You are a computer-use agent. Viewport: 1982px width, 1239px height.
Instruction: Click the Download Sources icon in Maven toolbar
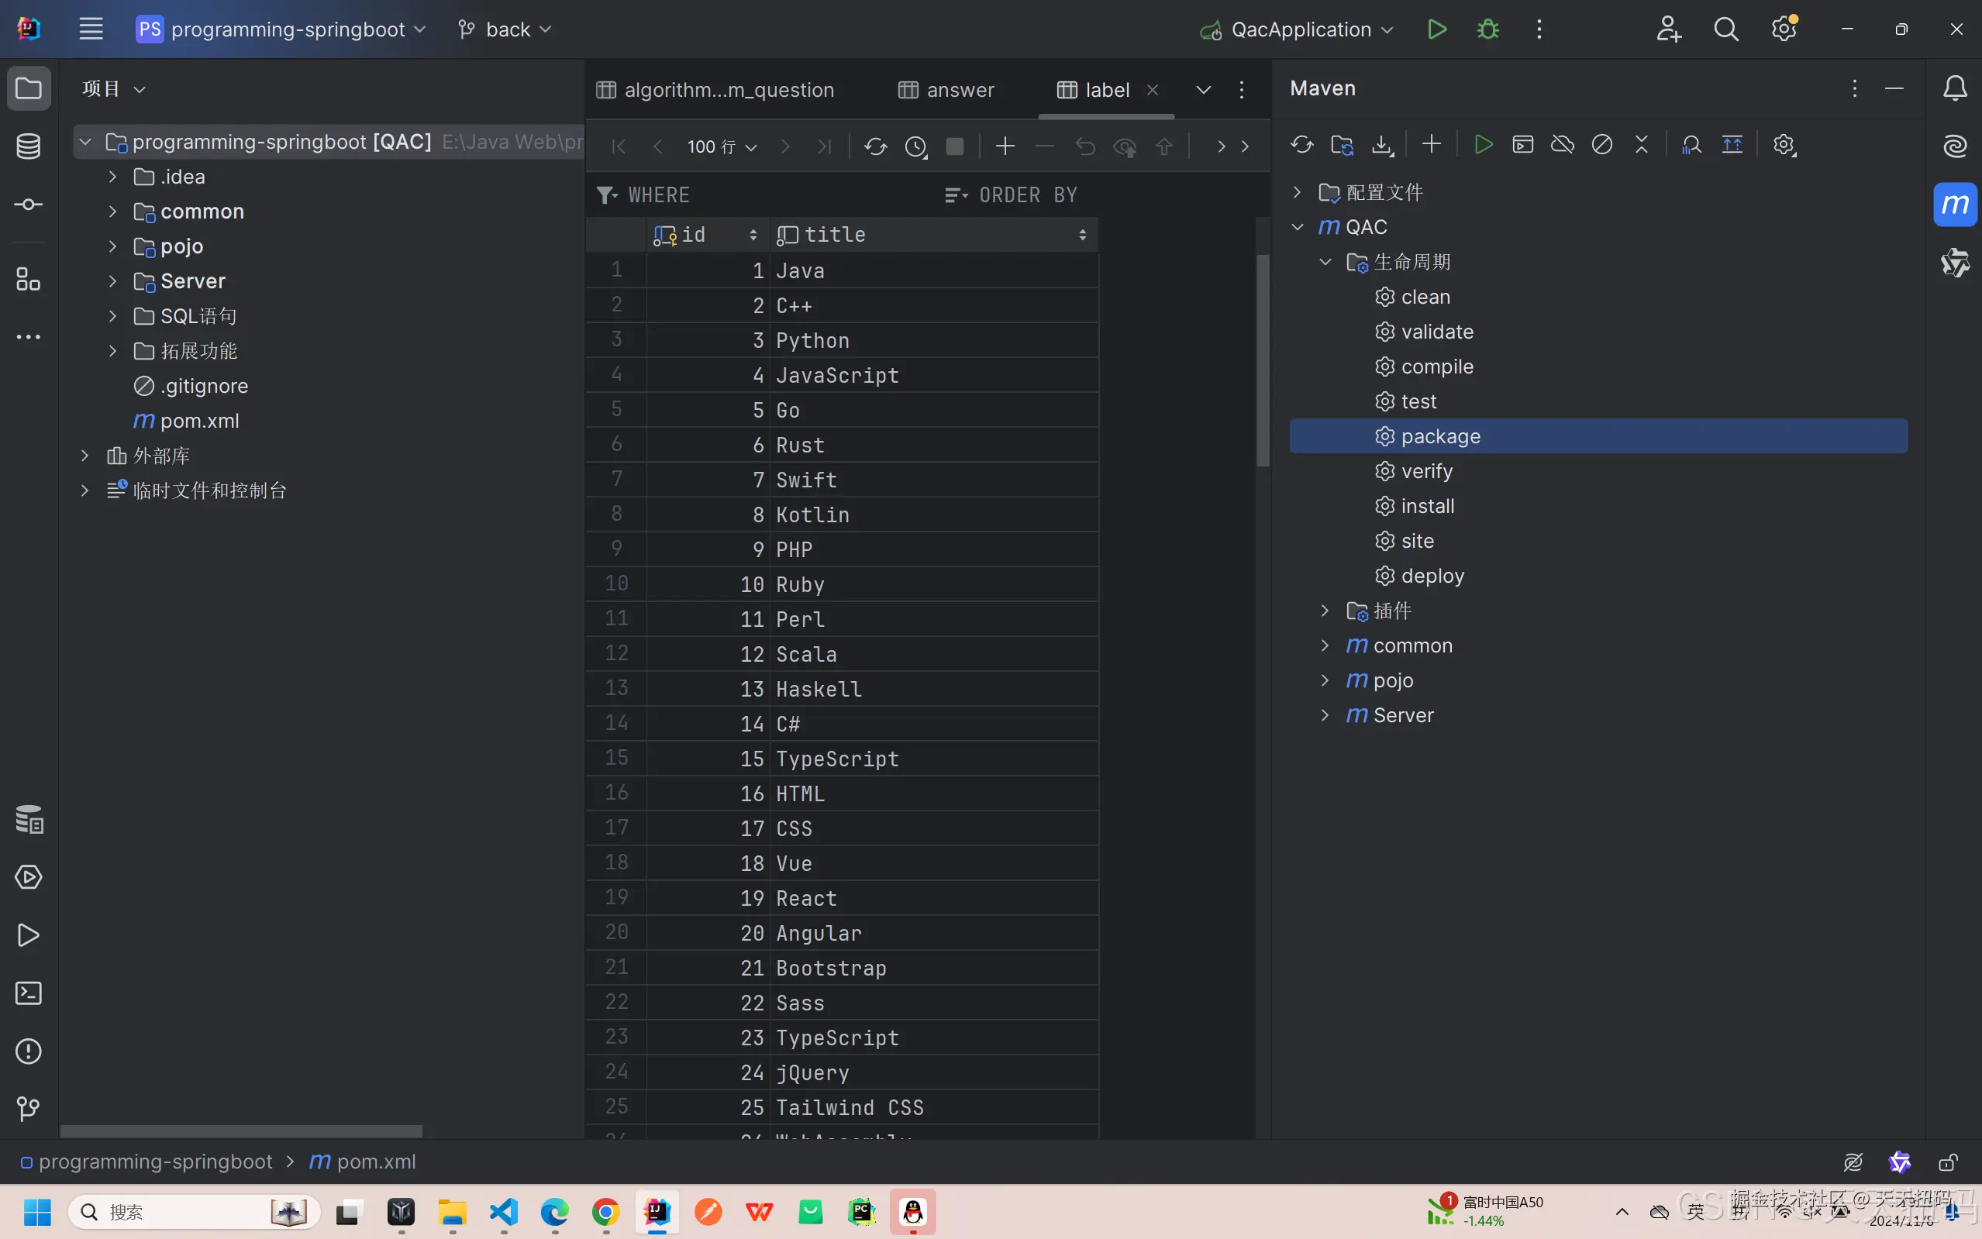[x=1382, y=145]
